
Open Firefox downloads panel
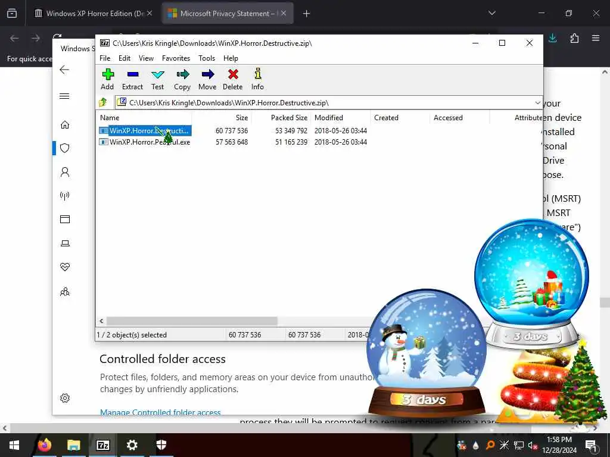(x=552, y=38)
